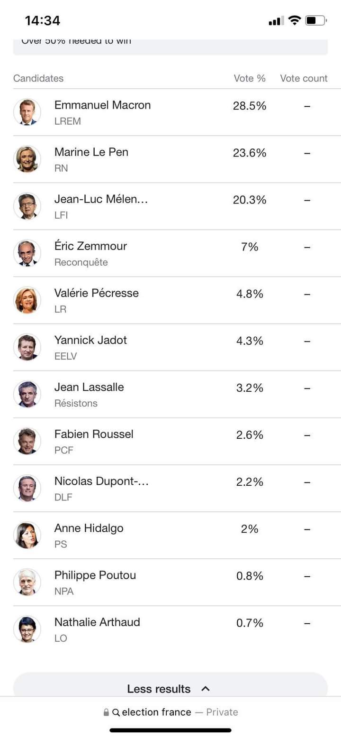Image resolution: width=341 pixels, height=739 pixels.
Task: Open Fabien Roussel's candidate name link
Action: [x=94, y=434]
